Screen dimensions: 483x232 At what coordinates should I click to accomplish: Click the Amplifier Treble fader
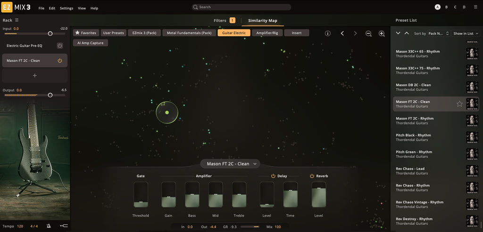pos(239,194)
